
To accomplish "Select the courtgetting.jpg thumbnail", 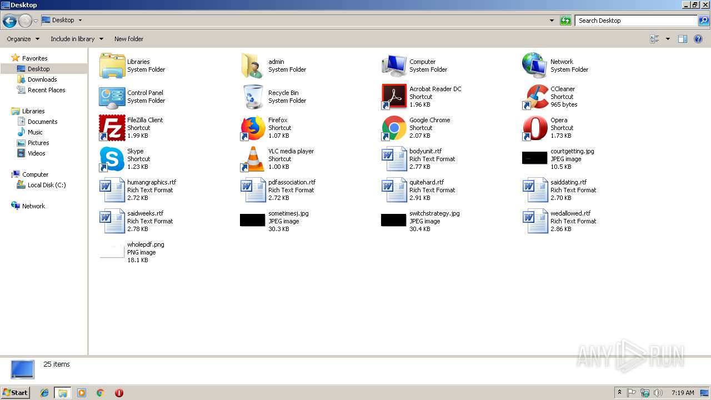I will [534, 158].
